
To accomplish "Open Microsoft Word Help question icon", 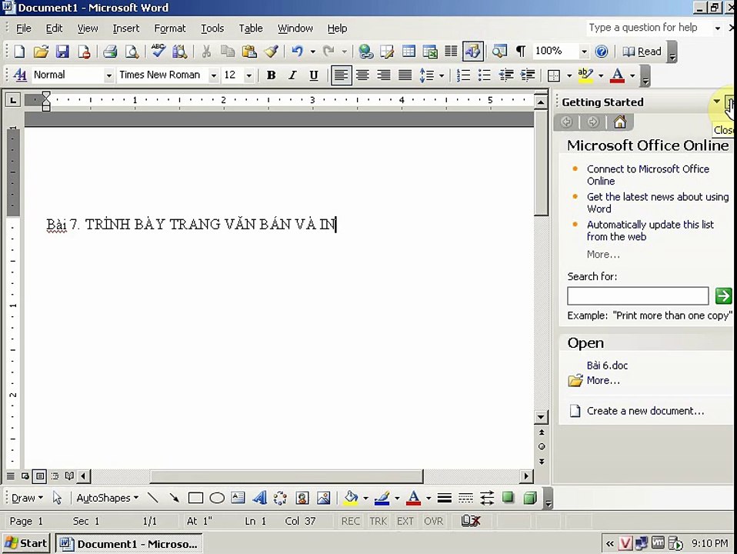I will click(601, 52).
